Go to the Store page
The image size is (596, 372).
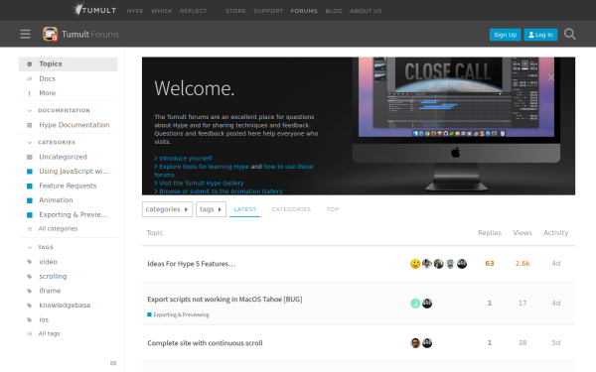pyautogui.click(x=235, y=11)
